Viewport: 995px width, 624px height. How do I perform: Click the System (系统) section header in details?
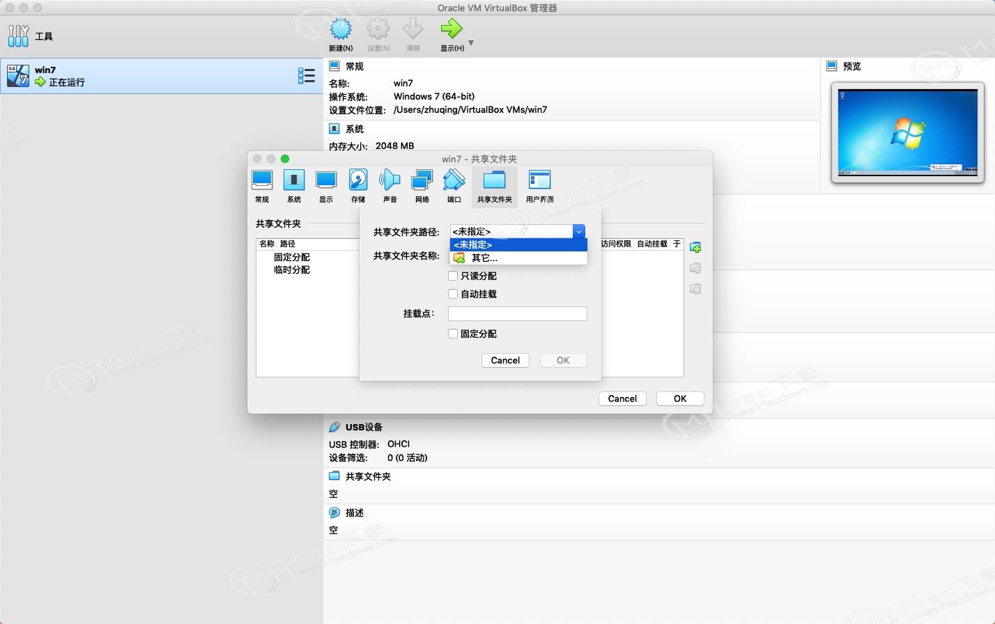pyautogui.click(x=355, y=129)
